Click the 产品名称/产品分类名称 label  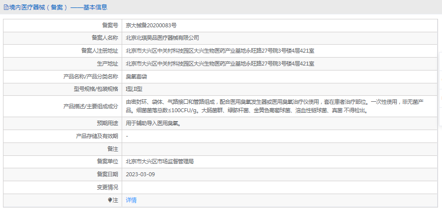click(x=91, y=76)
